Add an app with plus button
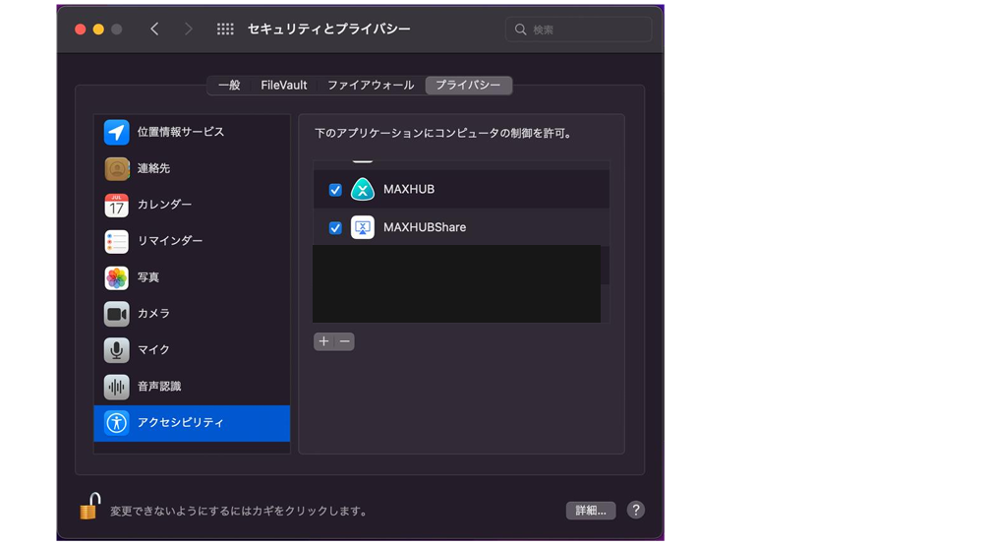 (x=323, y=341)
